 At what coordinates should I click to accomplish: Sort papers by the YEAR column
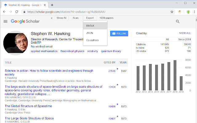[x=123, y=62]
